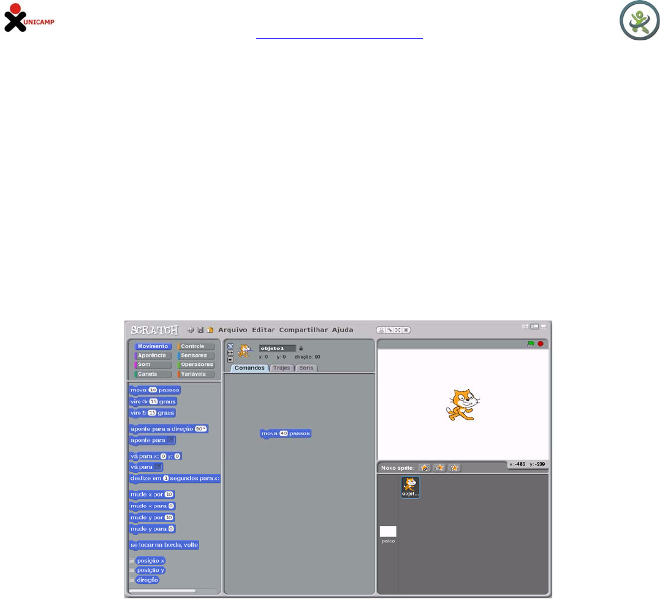Toggle posição x stage monitor checkbox

[131, 561]
